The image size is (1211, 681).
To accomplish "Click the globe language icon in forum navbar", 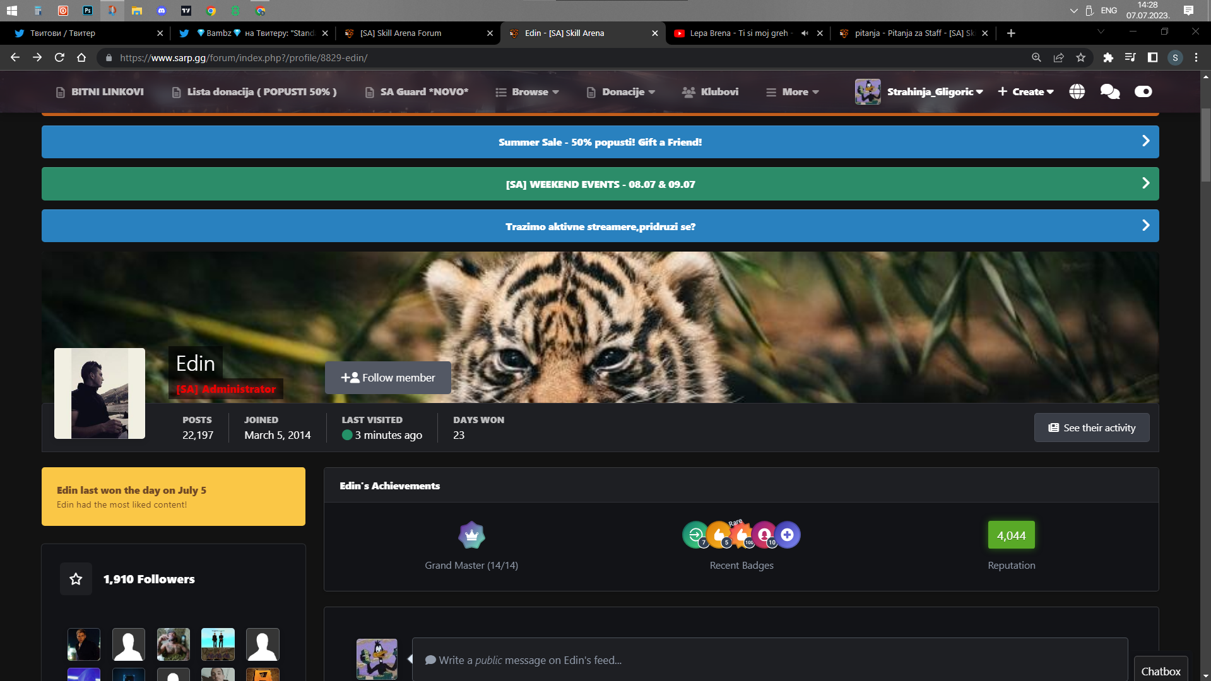I will (1077, 91).
